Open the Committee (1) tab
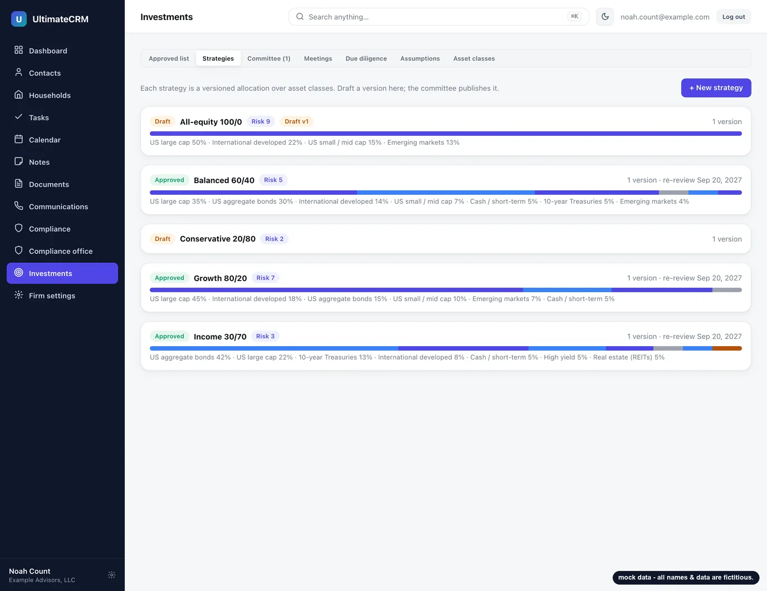This screenshot has width=767, height=591. pyautogui.click(x=269, y=58)
